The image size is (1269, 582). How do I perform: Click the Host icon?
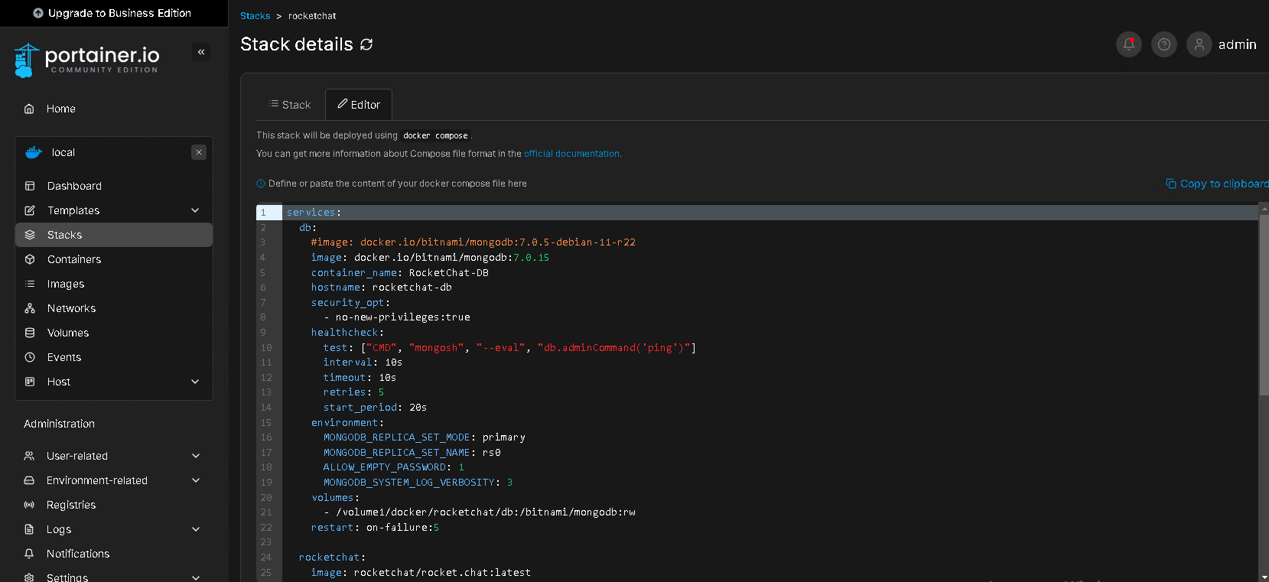[x=30, y=382]
